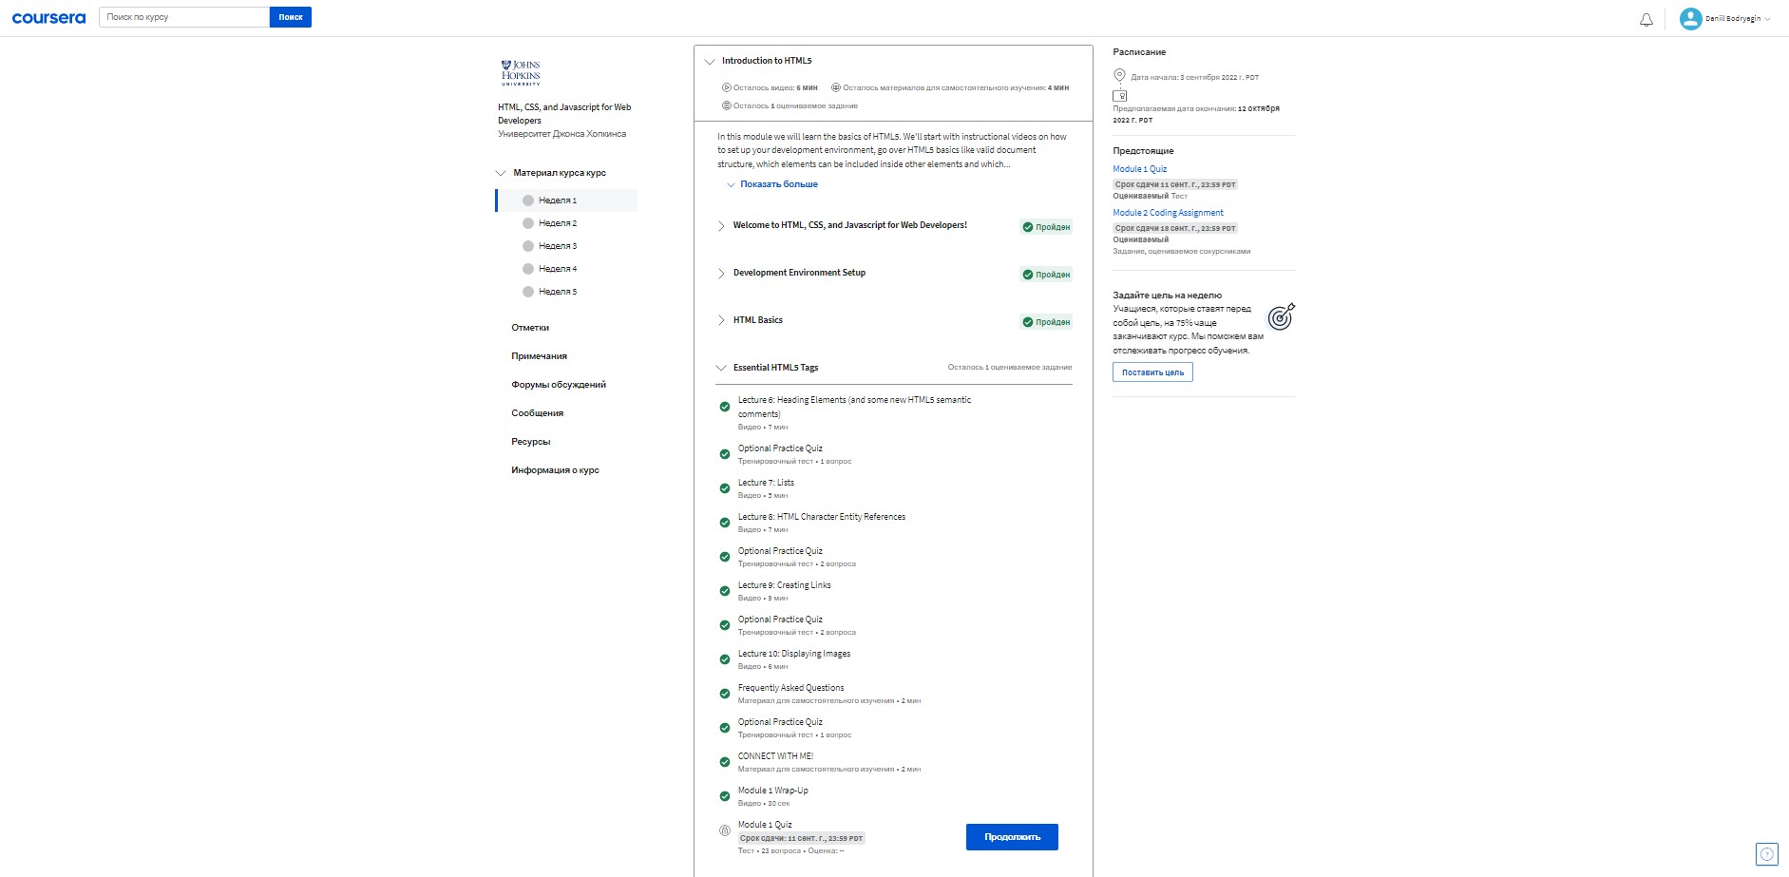
Task: Click the Johns Hopkins University logo
Action: [x=521, y=73]
